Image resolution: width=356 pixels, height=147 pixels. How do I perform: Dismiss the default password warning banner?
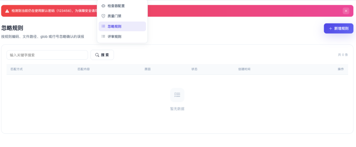346,11
